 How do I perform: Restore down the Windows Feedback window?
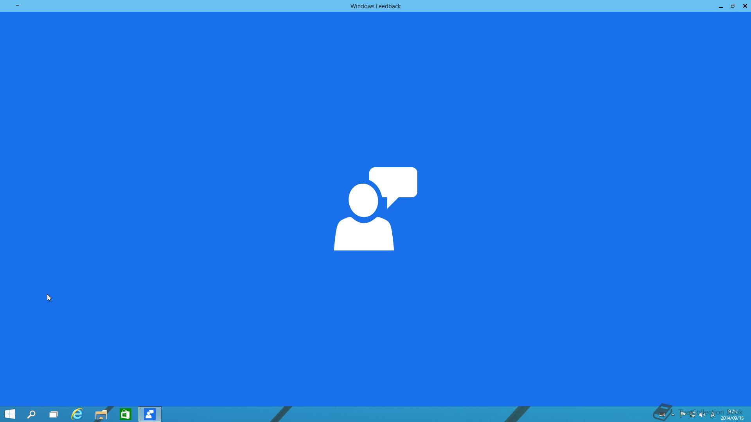(x=733, y=6)
